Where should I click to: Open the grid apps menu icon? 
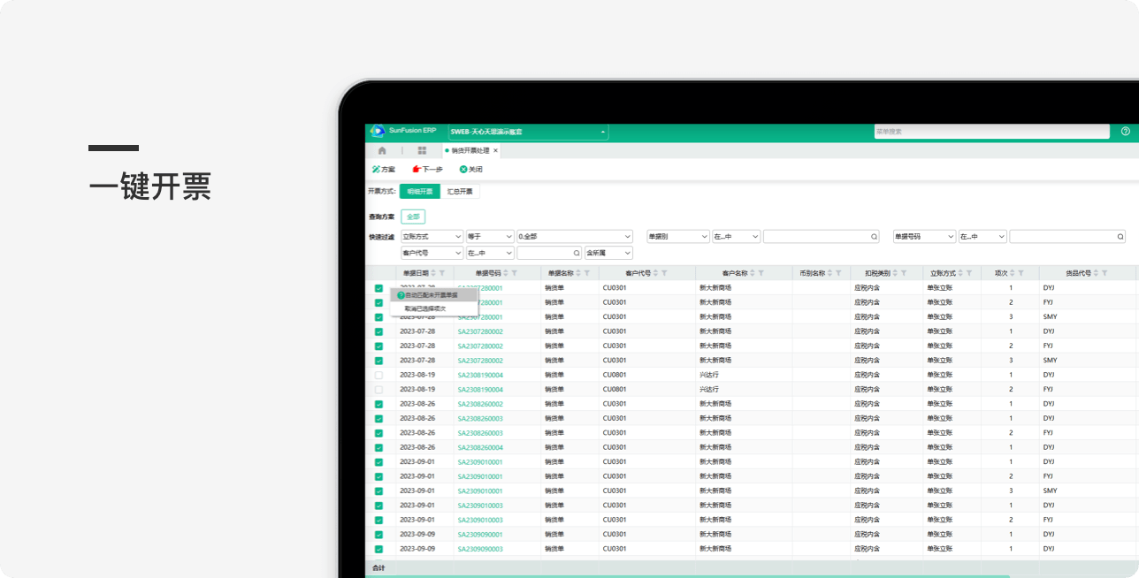[422, 151]
